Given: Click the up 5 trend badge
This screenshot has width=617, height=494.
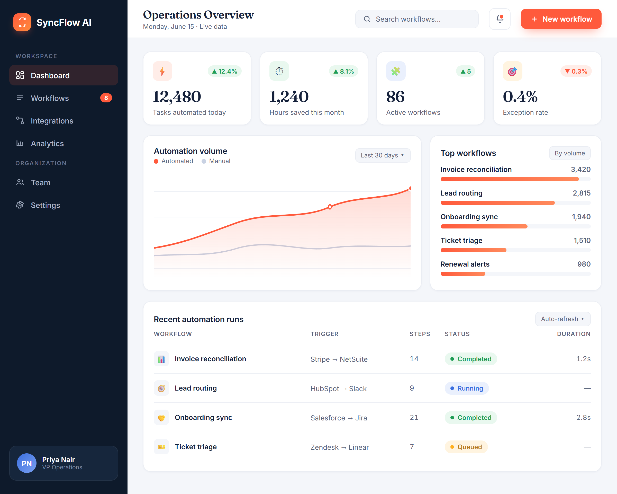Looking at the screenshot, I should [x=466, y=71].
